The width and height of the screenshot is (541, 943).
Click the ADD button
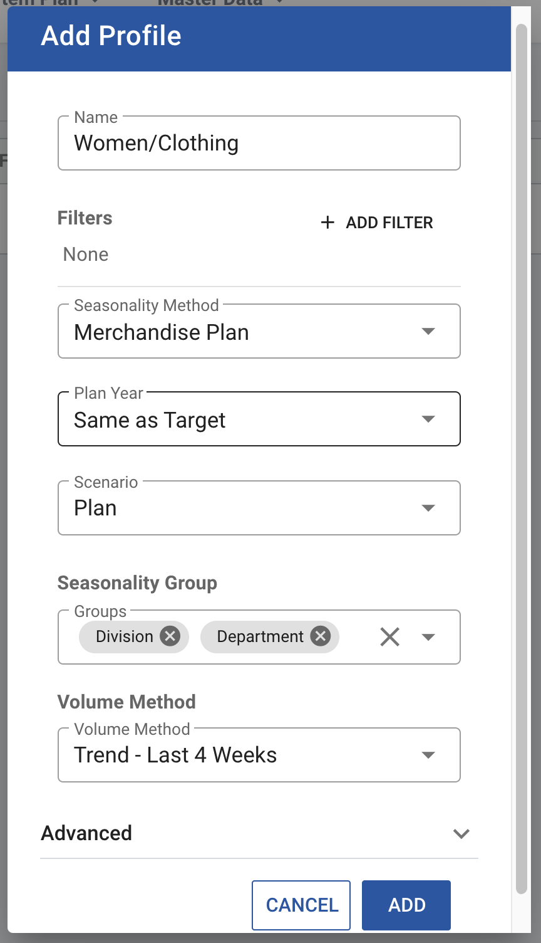(406, 905)
